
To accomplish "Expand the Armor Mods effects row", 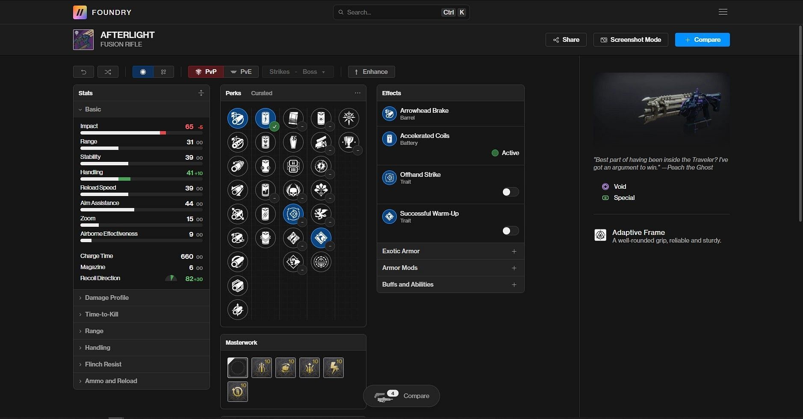I will pos(450,268).
